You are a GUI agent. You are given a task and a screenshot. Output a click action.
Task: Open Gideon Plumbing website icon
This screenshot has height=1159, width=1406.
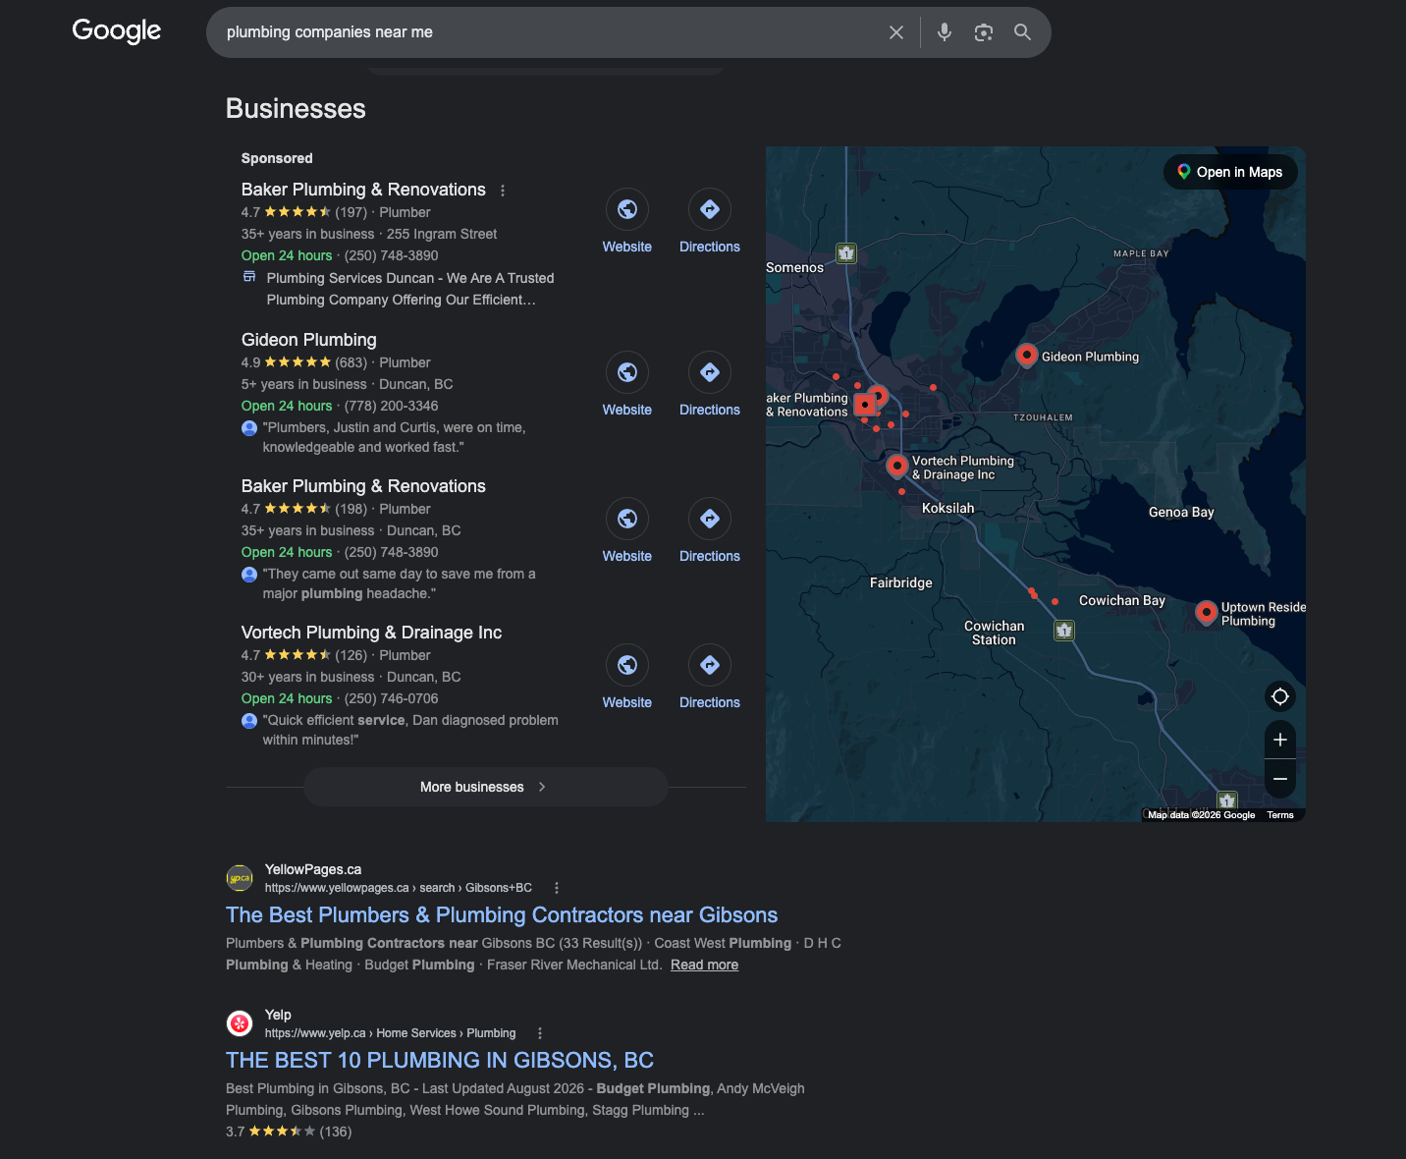pyautogui.click(x=626, y=372)
